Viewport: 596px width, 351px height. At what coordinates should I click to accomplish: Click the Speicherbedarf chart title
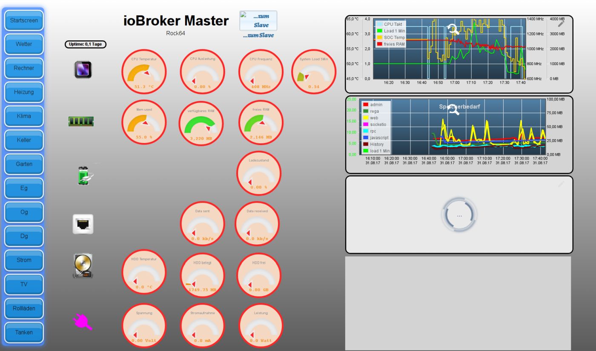click(459, 107)
